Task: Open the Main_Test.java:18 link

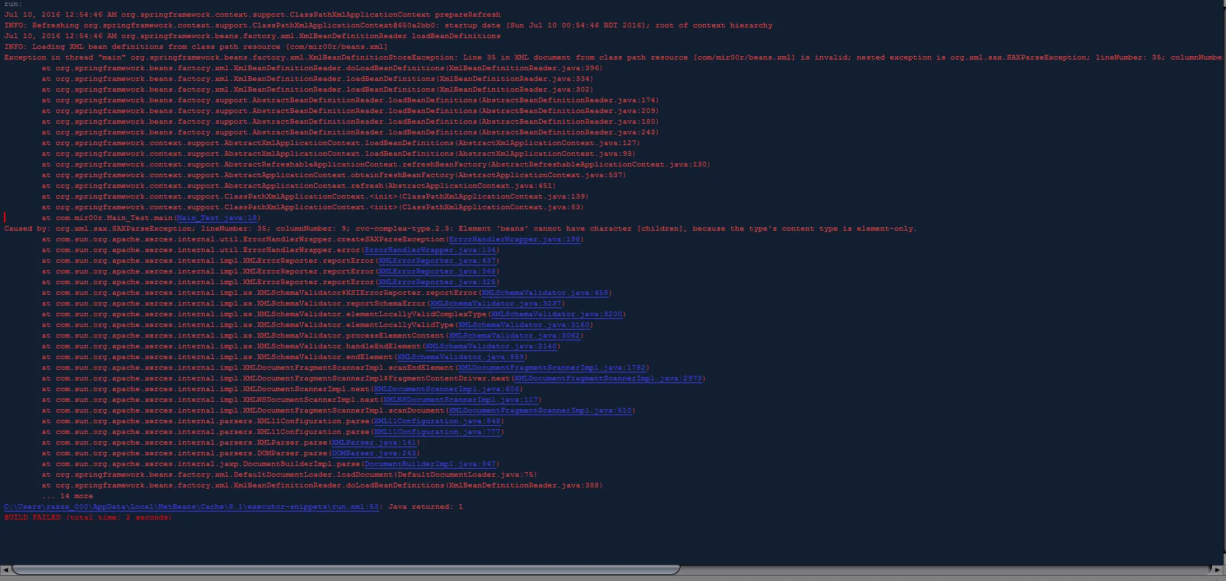Action: tap(216, 218)
